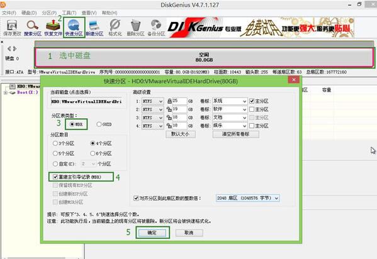The width and height of the screenshot is (377, 259).
Task: Toggle align partitions to sector multiple checkbox
Action: (136, 198)
